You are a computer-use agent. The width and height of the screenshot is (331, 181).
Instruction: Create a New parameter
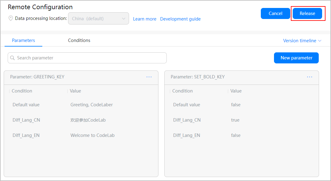pyautogui.click(x=296, y=58)
